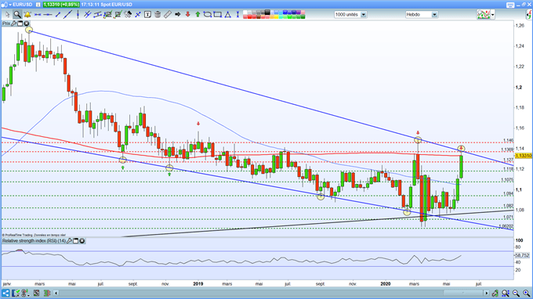Click the 1,13310 price quote box
The width and height of the screenshot is (533, 299).
coord(61,5)
